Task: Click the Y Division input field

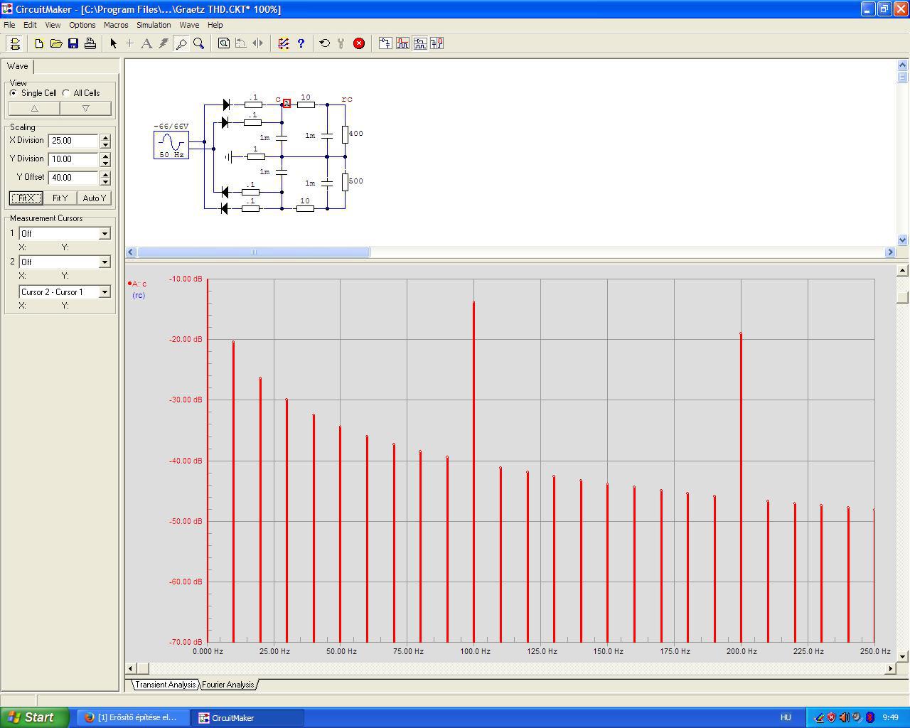Action: pos(74,159)
